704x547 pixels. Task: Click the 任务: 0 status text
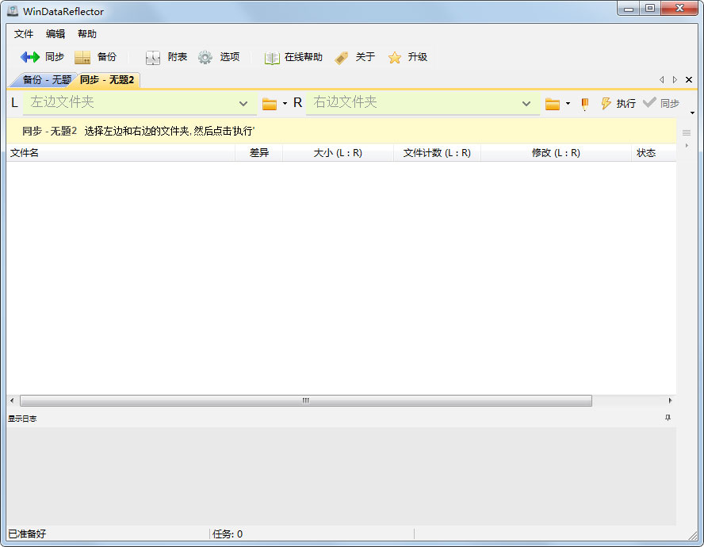tap(228, 534)
